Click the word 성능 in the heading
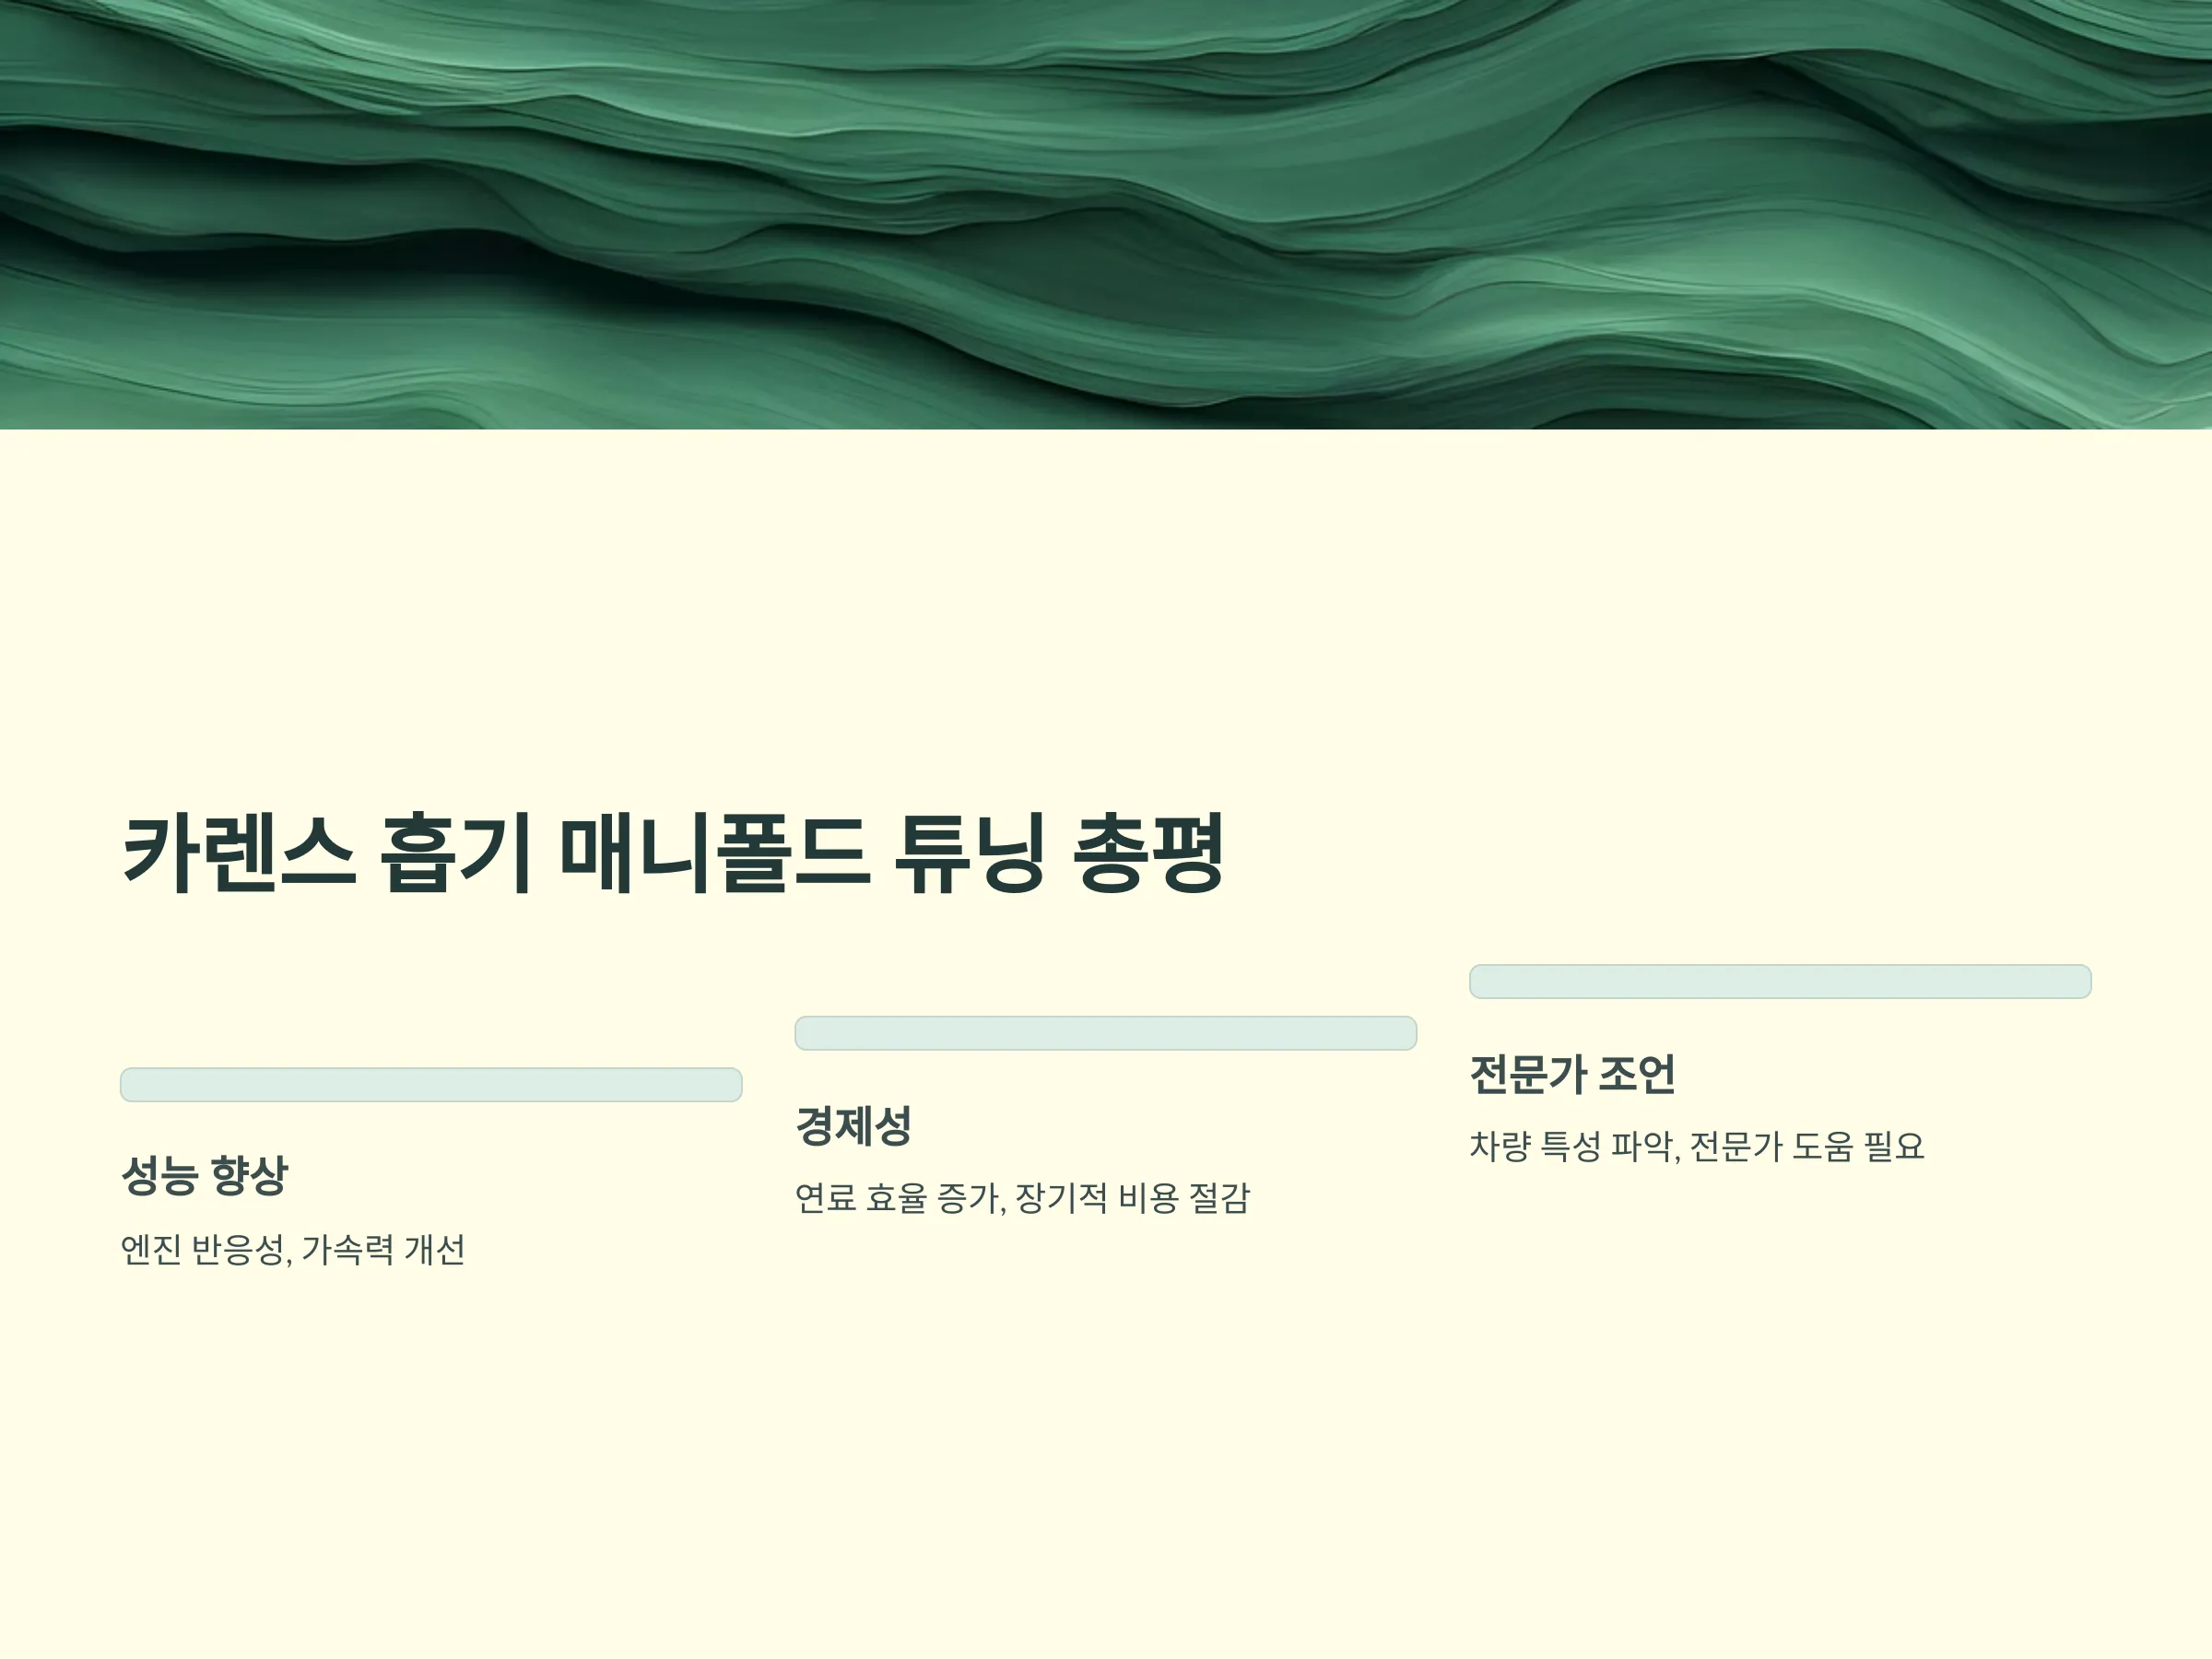 tap(159, 1175)
